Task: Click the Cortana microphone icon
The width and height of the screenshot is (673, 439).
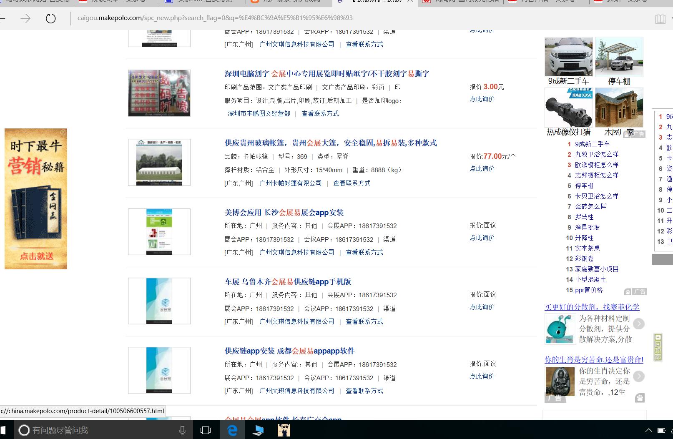Action: click(183, 430)
